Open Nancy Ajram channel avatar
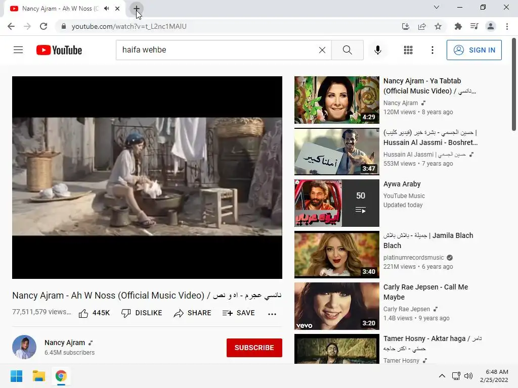This screenshot has width=518, height=388. click(24, 347)
